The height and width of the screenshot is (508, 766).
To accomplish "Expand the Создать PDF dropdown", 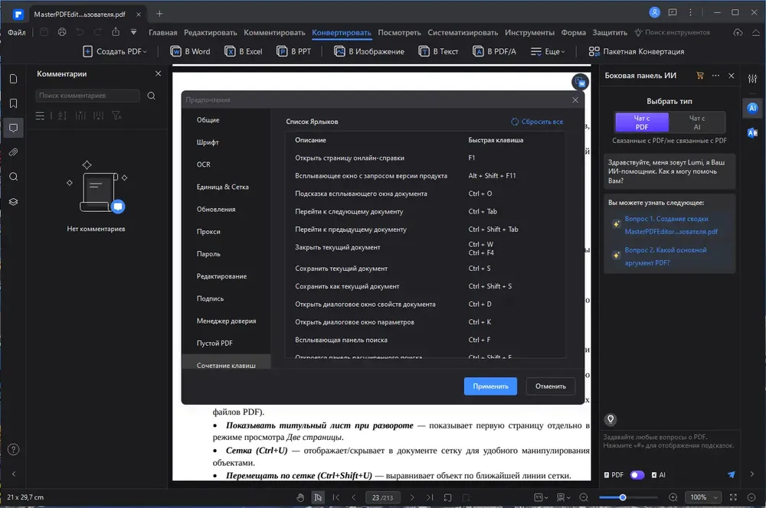I will point(115,51).
